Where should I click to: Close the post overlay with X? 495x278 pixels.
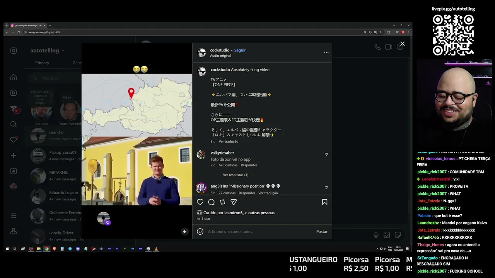tap(402, 44)
